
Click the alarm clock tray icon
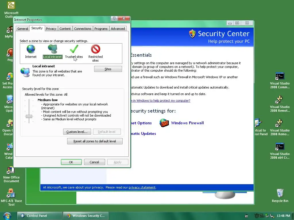point(257,216)
